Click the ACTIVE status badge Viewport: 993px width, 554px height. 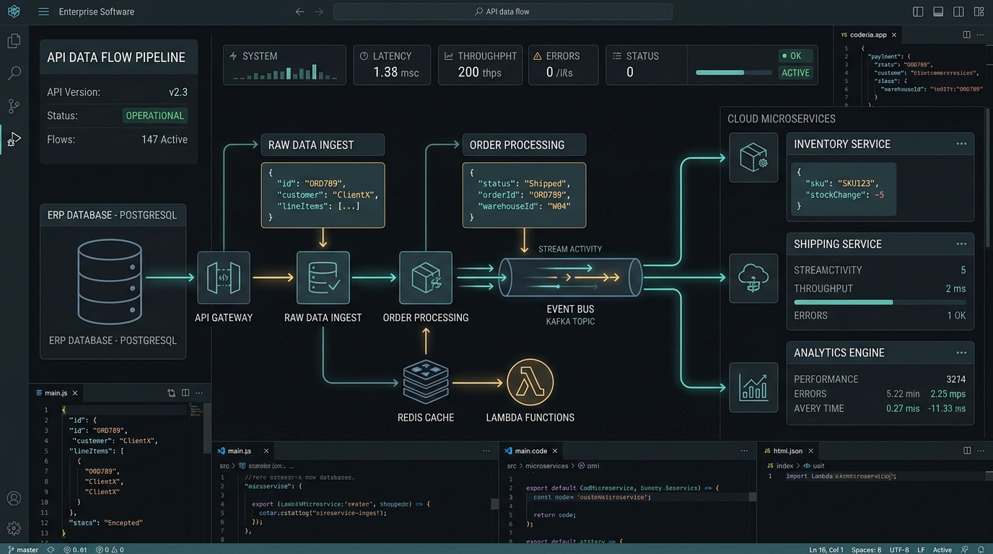(795, 73)
